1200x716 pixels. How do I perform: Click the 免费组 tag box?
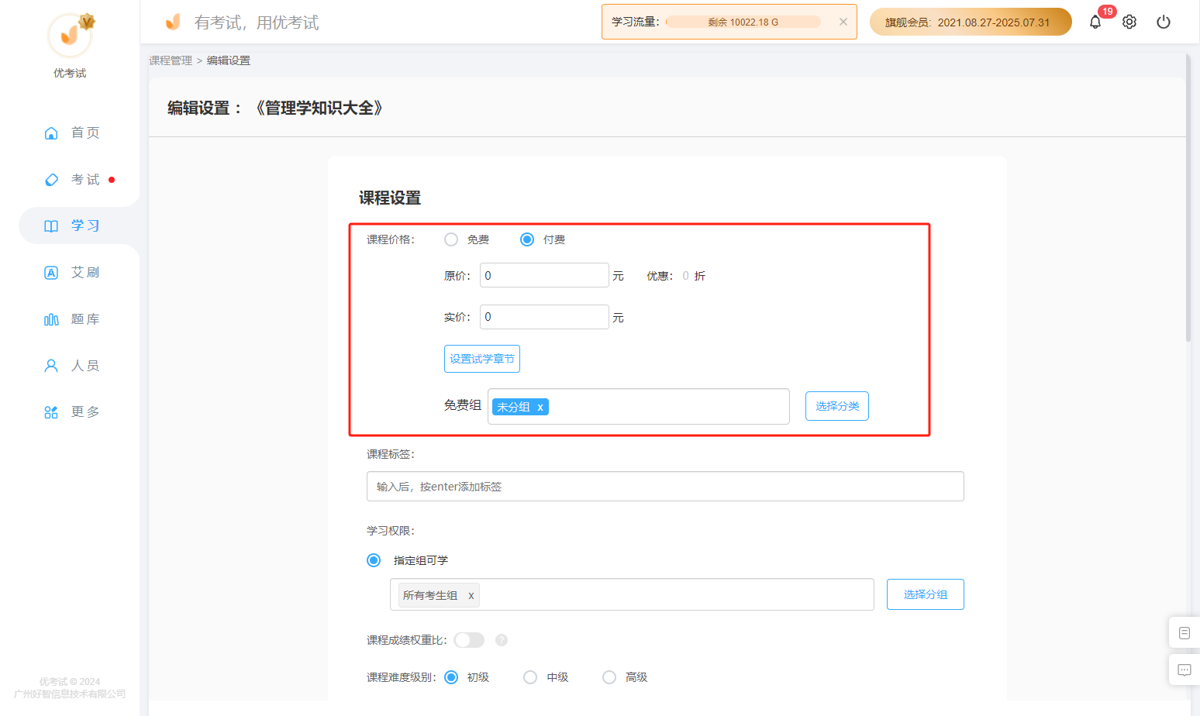pos(639,407)
